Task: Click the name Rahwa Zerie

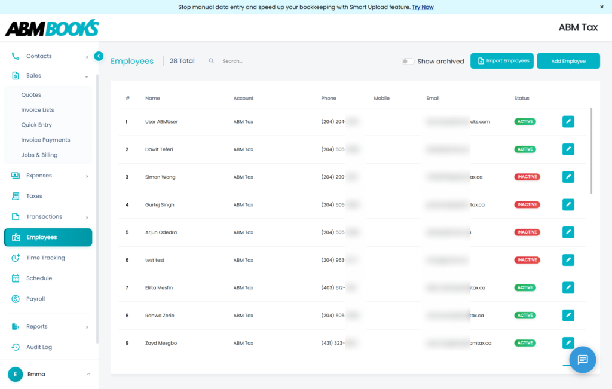Action: 160,316
